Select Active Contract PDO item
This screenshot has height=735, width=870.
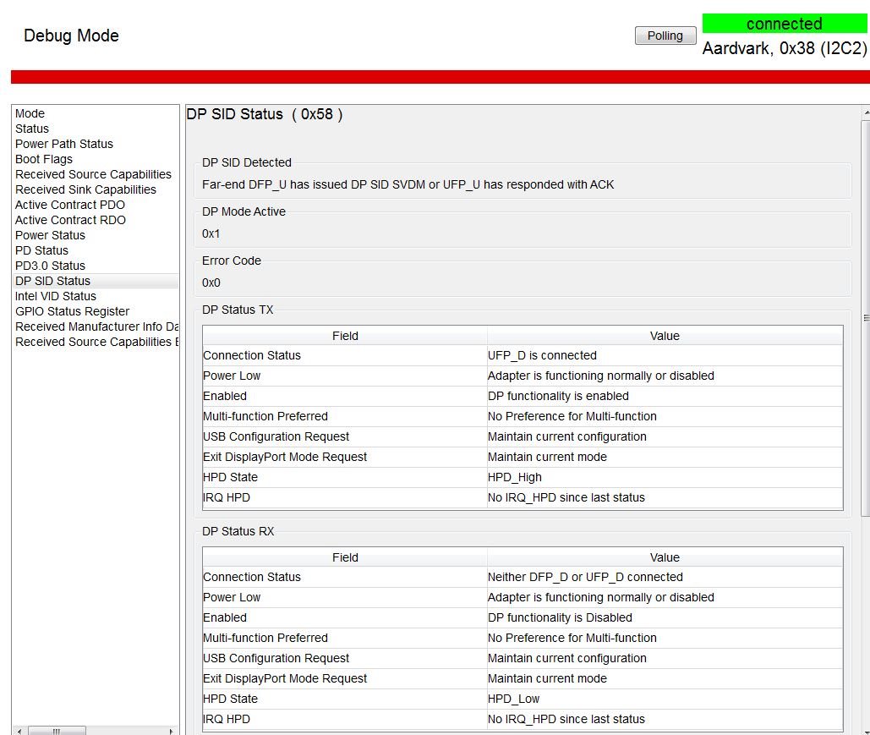pos(70,205)
